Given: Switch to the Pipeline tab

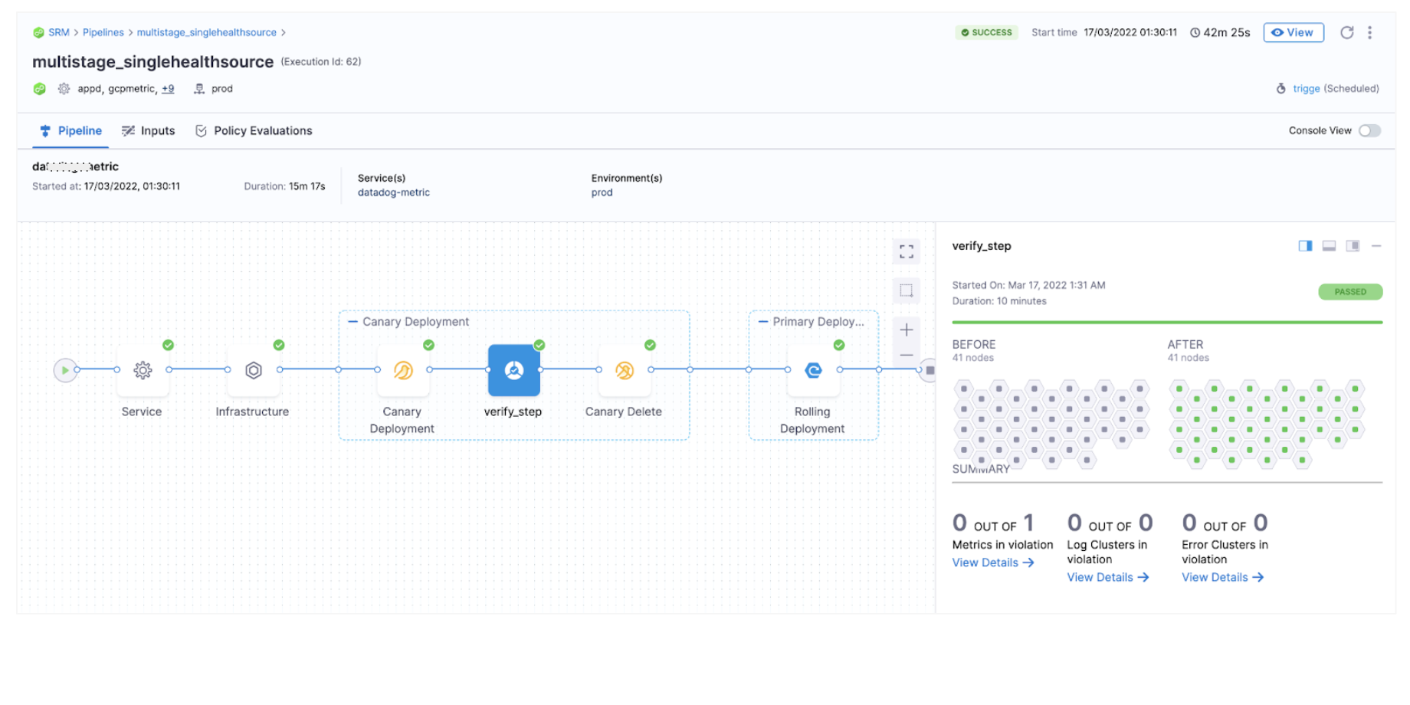Looking at the screenshot, I should pyautogui.click(x=71, y=131).
